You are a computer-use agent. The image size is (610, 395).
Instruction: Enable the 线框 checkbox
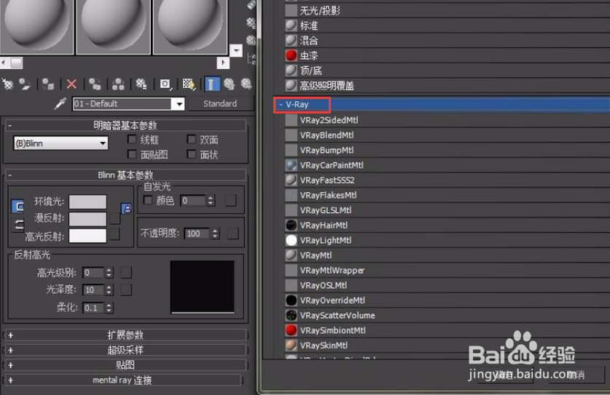(132, 139)
